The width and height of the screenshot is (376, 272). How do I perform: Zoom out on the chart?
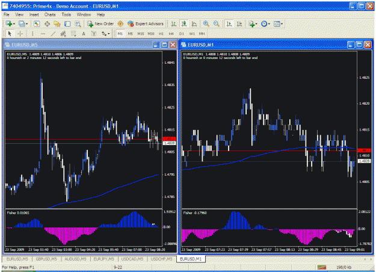click(216, 23)
